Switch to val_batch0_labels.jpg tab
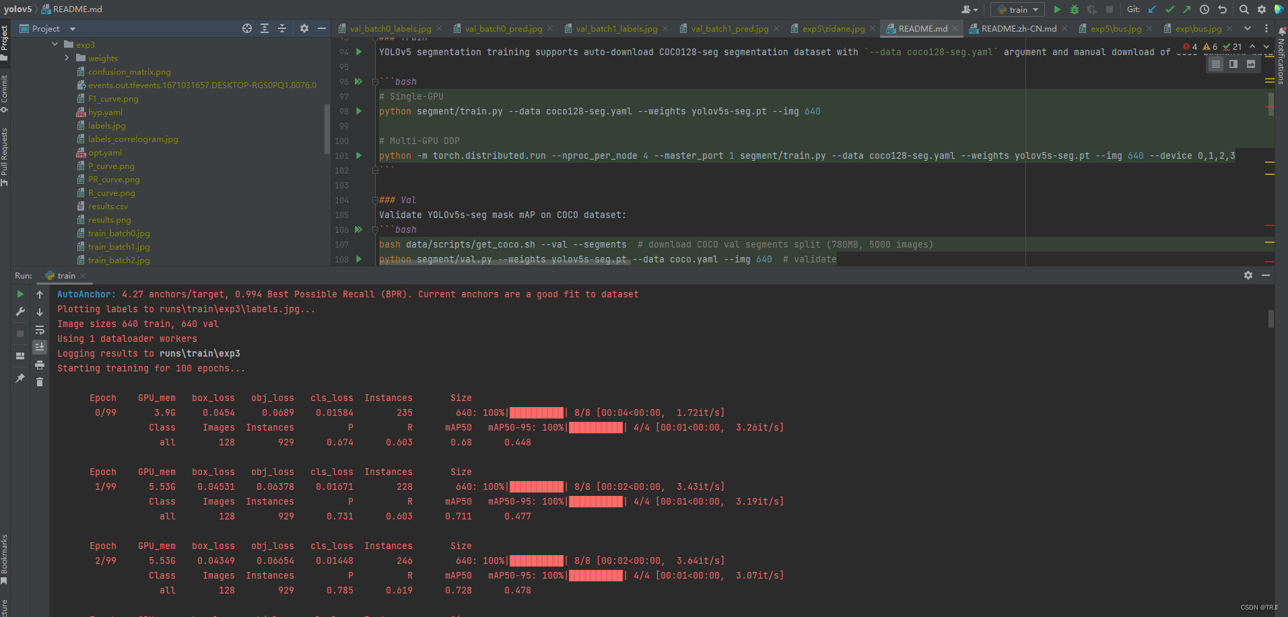This screenshot has height=617, width=1288. pyautogui.click(x=391, y=28)
